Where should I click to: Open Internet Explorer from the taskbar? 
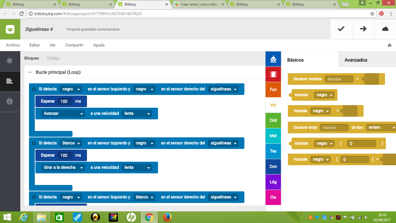pos(23,217)
